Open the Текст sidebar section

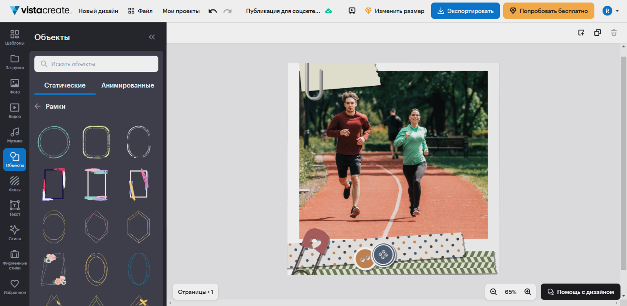pos(15,208)
